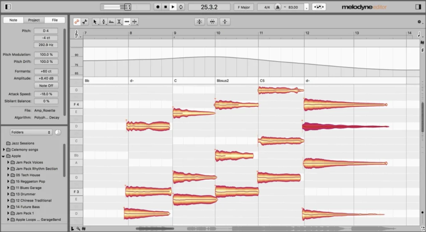Screen dimensions: 426x232
Task: Open the Folders dropdown menu
Action: 31,132
